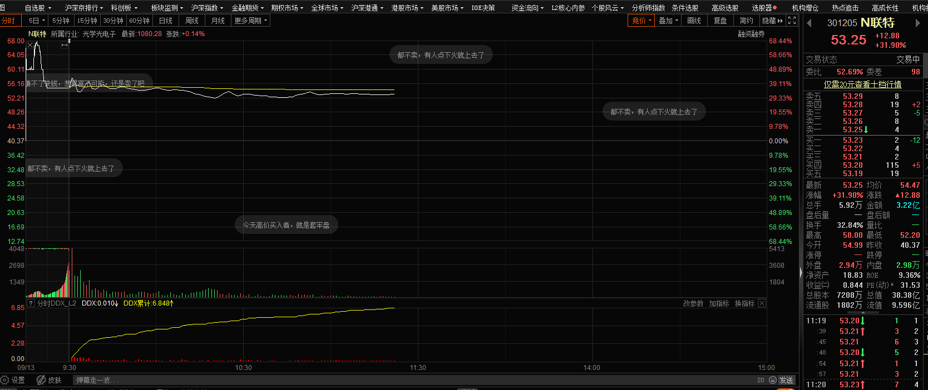Open L2核心内参 menu item

[x=568, y=8]
